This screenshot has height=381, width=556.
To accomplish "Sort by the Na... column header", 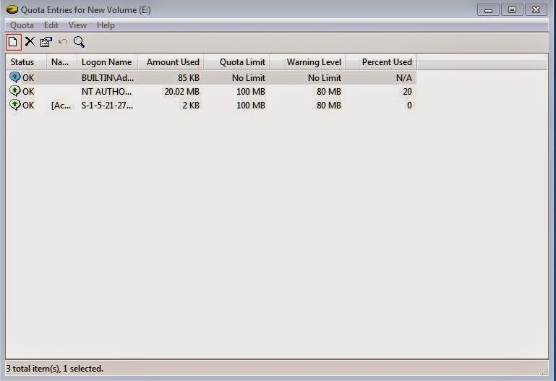I will [x=61, y=62].
